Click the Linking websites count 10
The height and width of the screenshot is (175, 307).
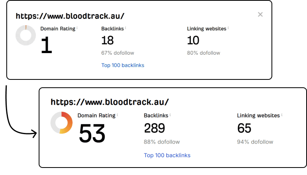coord(193,41)
